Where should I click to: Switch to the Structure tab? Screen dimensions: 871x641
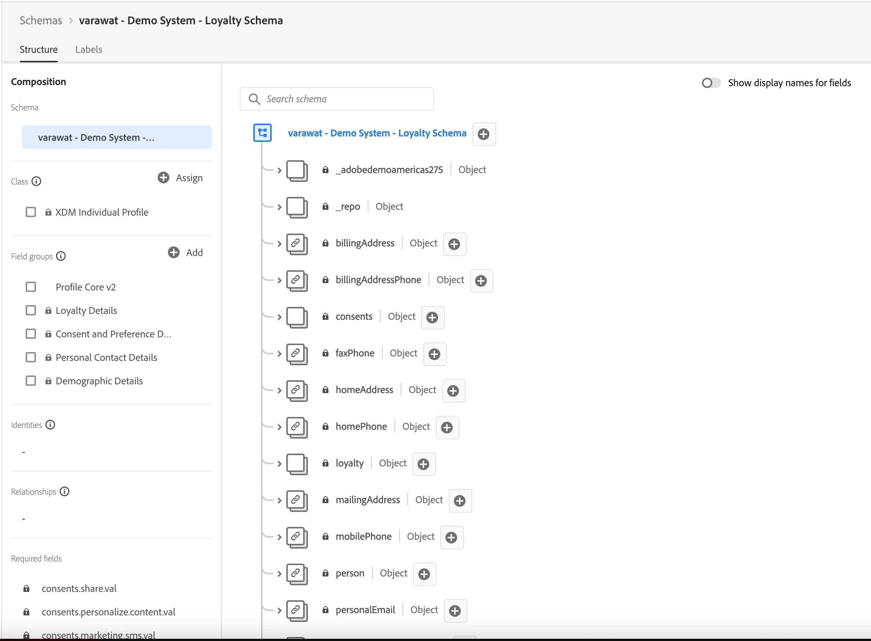(38, 49)
